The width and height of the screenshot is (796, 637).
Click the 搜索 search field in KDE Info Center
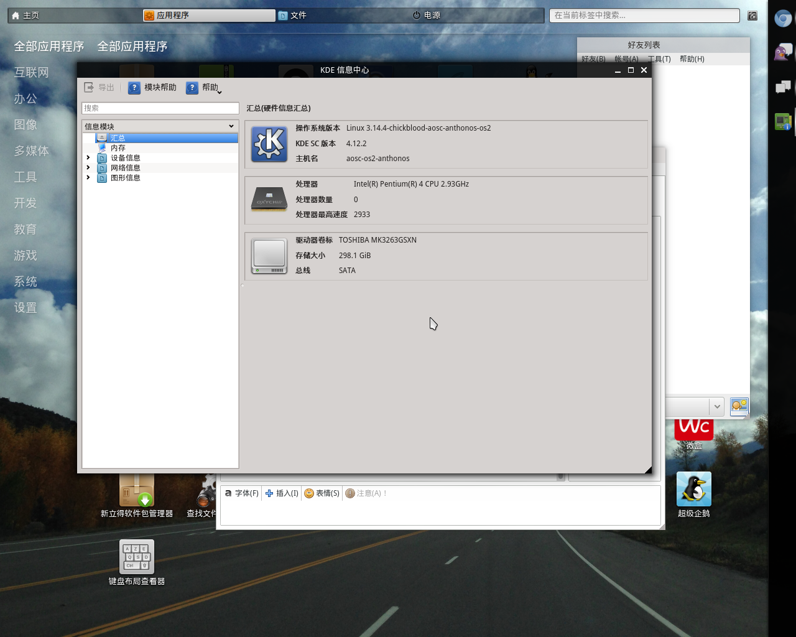(x=160, y=108)
